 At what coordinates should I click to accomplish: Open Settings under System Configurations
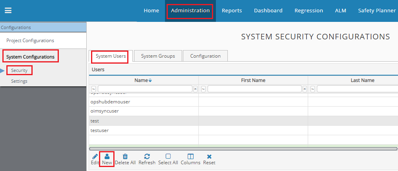tap(19, 81)
